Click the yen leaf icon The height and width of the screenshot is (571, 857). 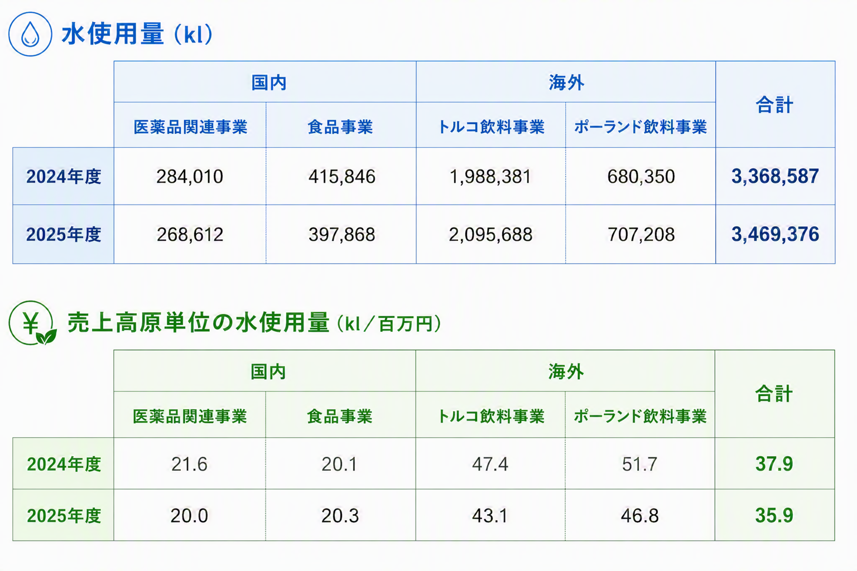pyautogui.click(x=32, y=323)
